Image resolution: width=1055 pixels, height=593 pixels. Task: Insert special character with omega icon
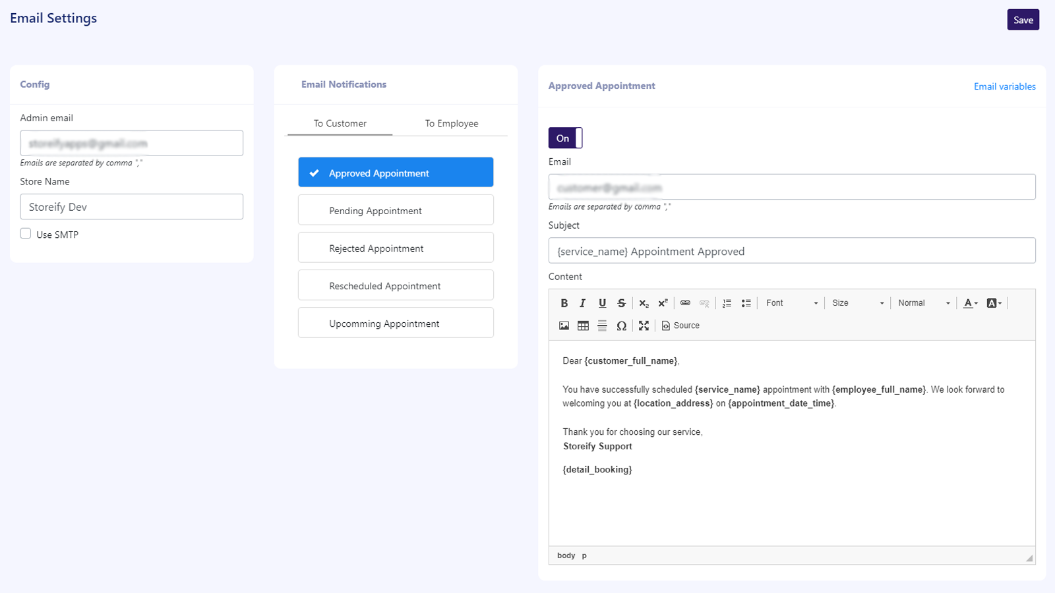pos(621,325)
